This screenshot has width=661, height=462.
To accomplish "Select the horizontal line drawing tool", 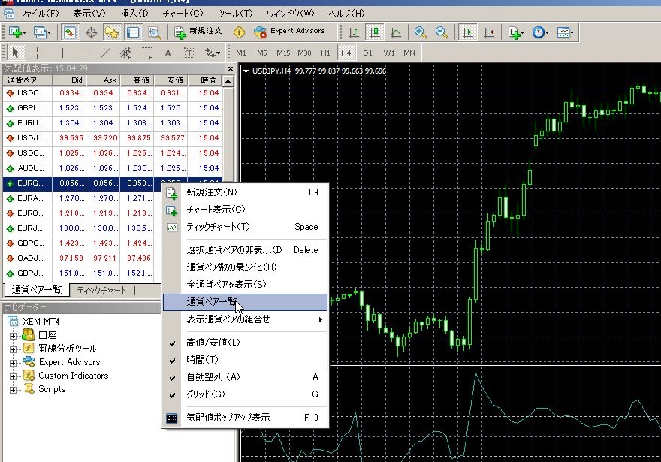I will (84, 53).
